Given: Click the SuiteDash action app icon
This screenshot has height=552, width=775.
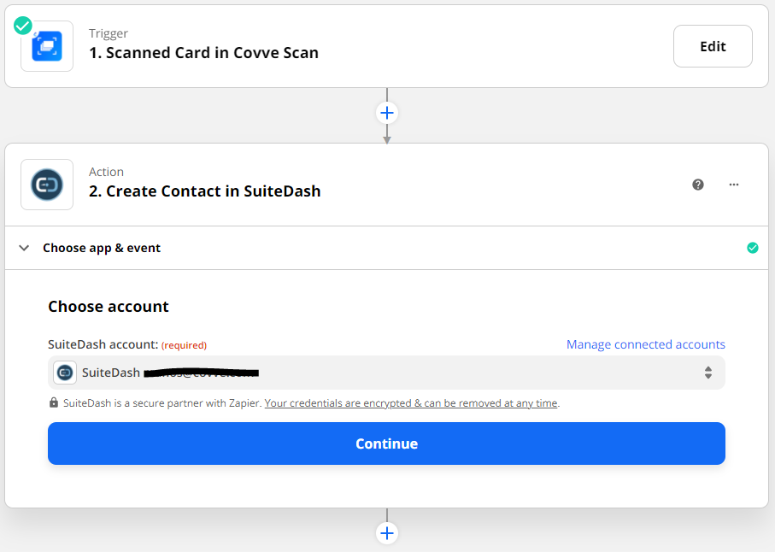Looking at the screenshot, I should pyautogui.click(x=47, y=185).
